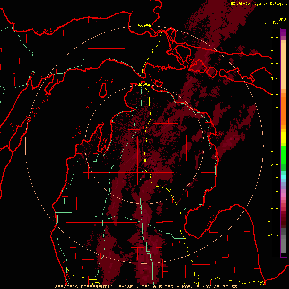The width and height of the screenshot is (289, 289).
Task: Select the 6.6 value on the legend
Action: pos(275,93)
